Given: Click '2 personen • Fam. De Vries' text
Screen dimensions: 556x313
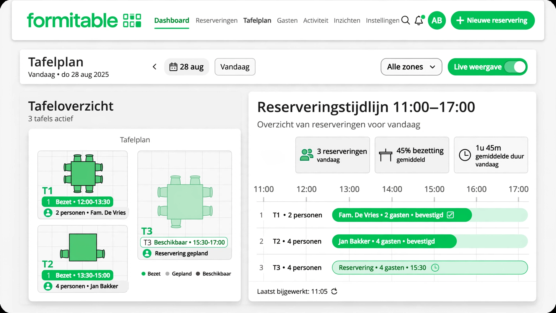Looking at the screenshot, I should [x=91, y=213].
